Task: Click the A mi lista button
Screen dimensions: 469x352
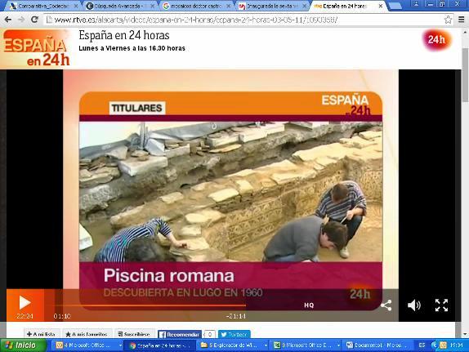Action: (42, 334)
